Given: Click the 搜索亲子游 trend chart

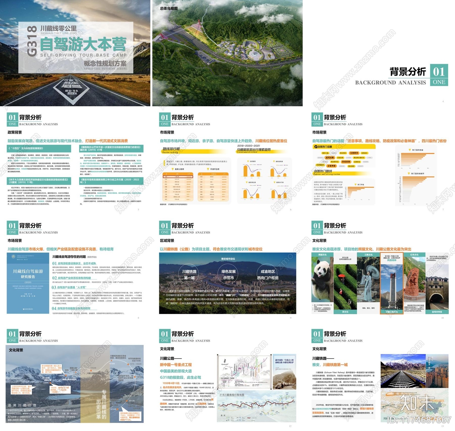Looking at the screenshot, I should (x=279, y=190).
